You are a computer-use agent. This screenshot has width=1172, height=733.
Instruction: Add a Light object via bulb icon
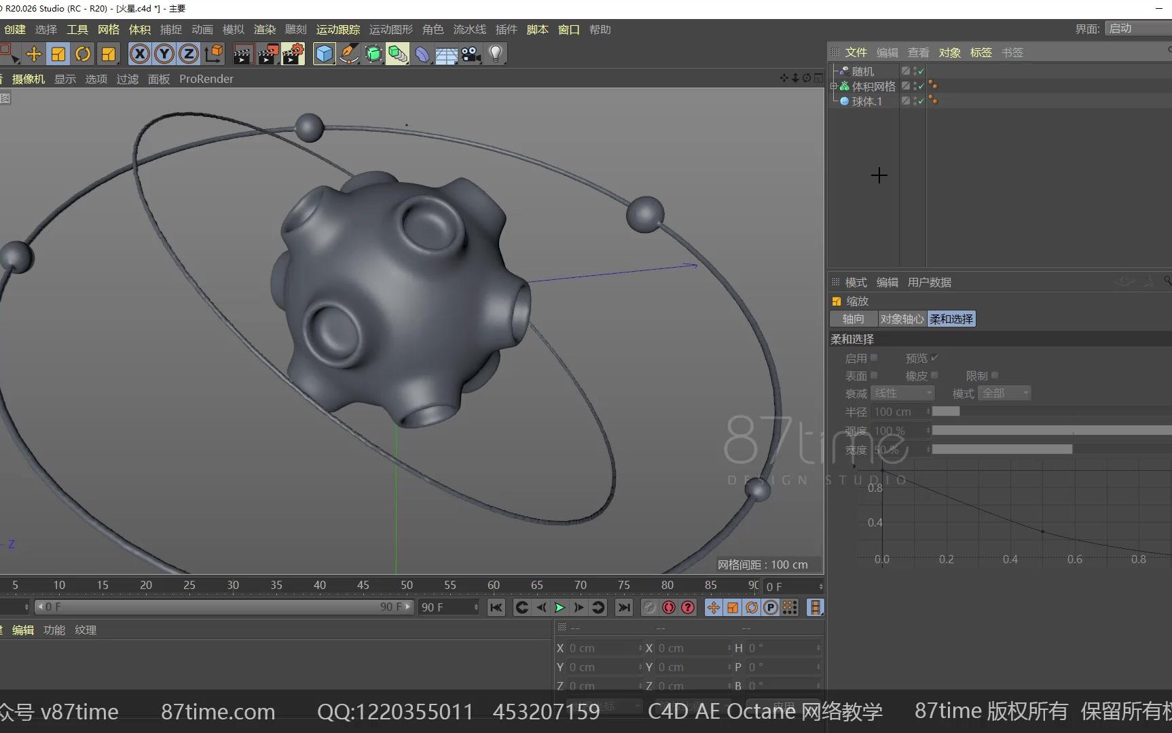coord(496,54)
